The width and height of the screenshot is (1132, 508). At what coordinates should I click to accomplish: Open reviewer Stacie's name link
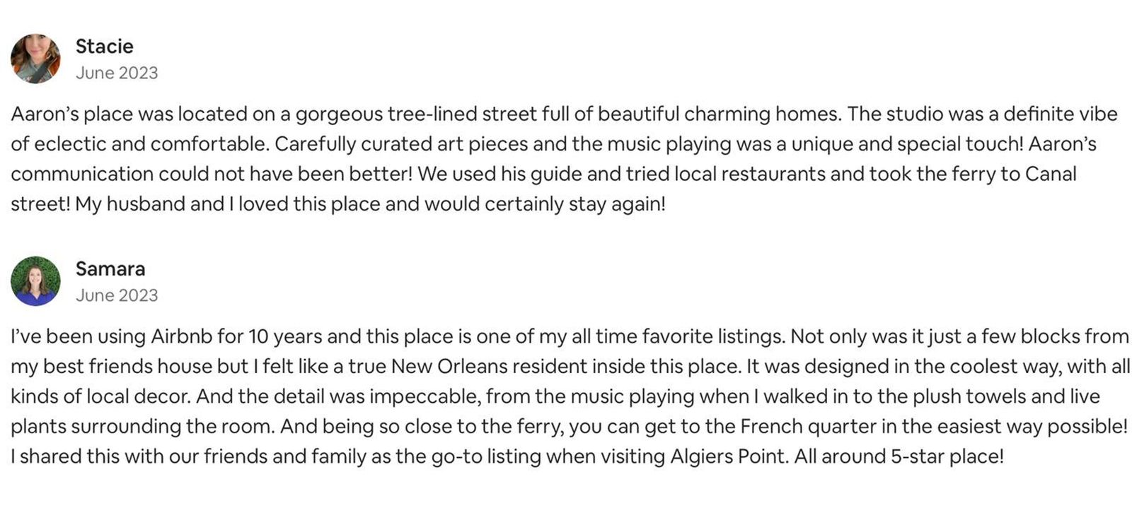point(104,46)
